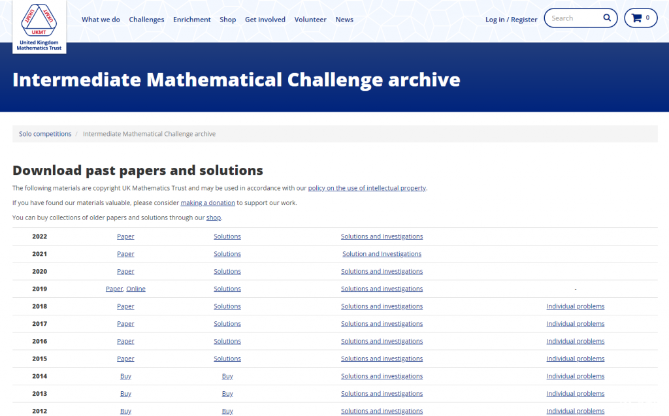Open 2013 Solutions and investigations
This screenshot has width=669, height=416.
(382, 394)
